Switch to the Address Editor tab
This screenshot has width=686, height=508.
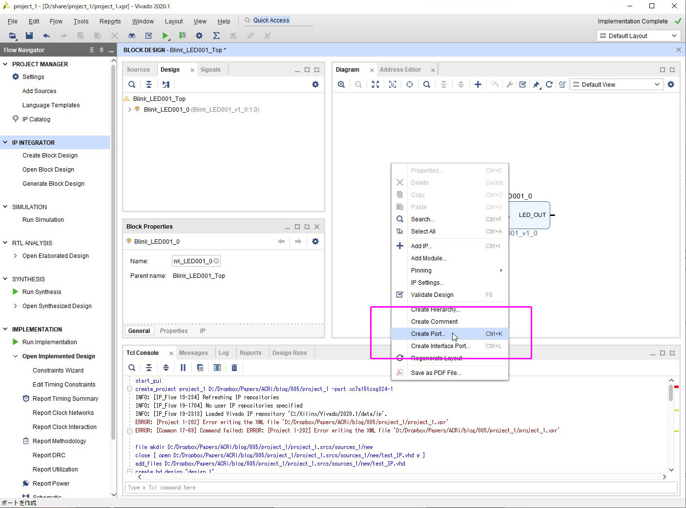pos(400,70)
